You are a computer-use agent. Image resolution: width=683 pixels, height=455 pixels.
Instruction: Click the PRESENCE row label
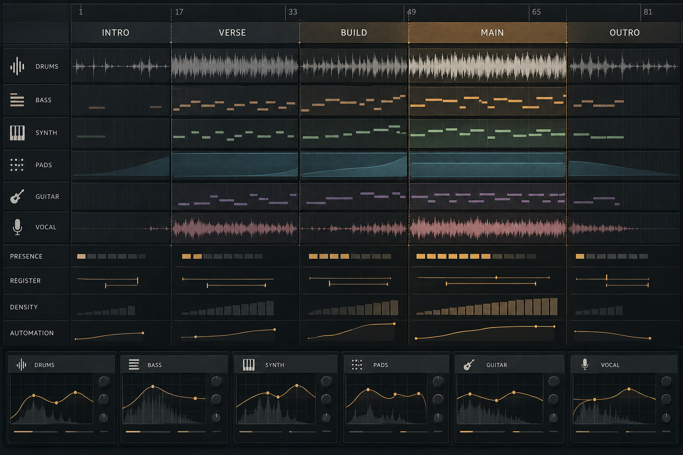click(x=26, y=256)
